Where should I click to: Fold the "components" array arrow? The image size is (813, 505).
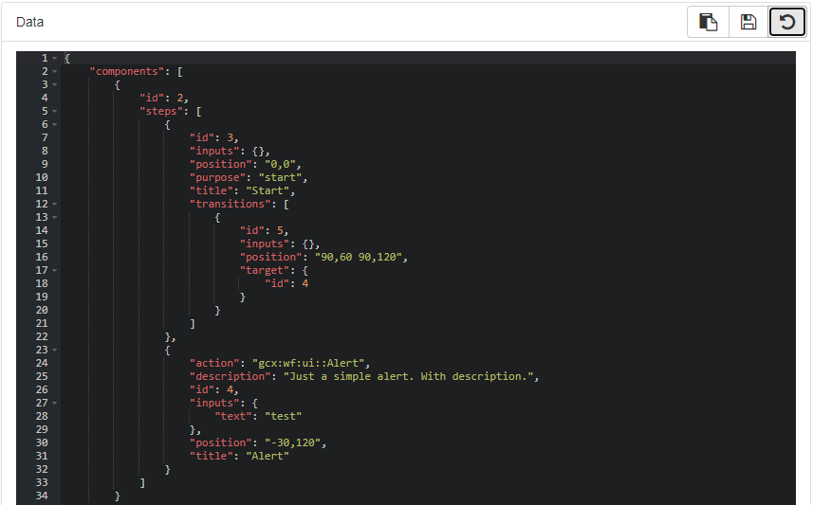tap(55, 72)
